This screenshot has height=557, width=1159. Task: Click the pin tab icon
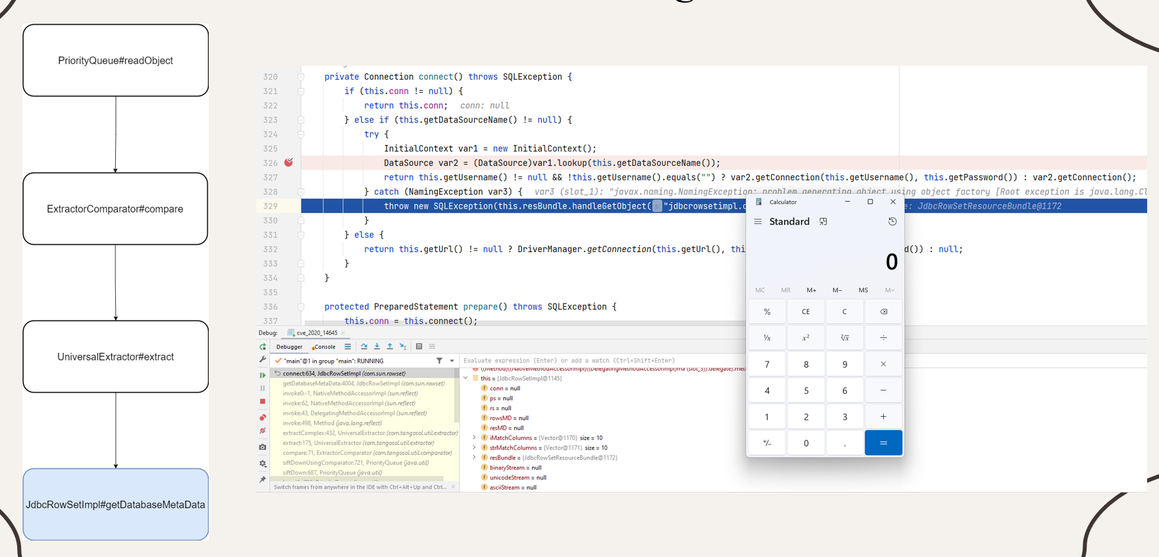(263, 479)
